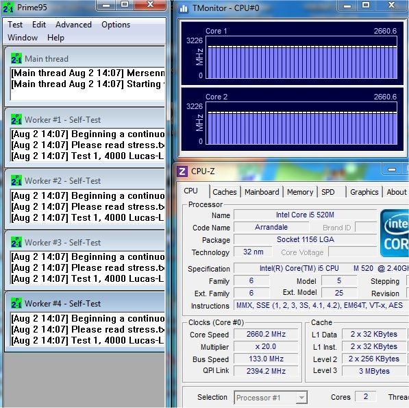Click the Prime95 title bar icon
Screen dimensions: 409x408
(8, 8)
